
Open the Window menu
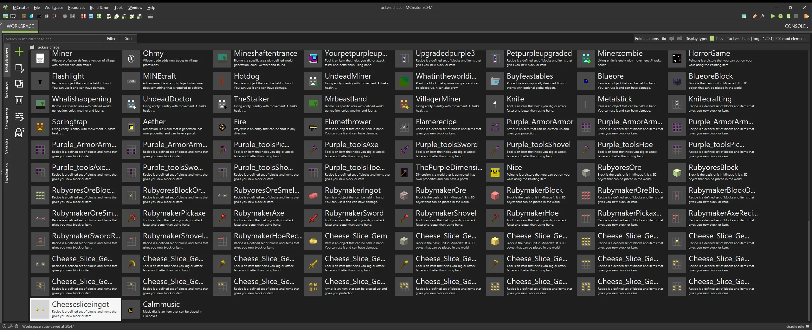(x=135, y=8)
